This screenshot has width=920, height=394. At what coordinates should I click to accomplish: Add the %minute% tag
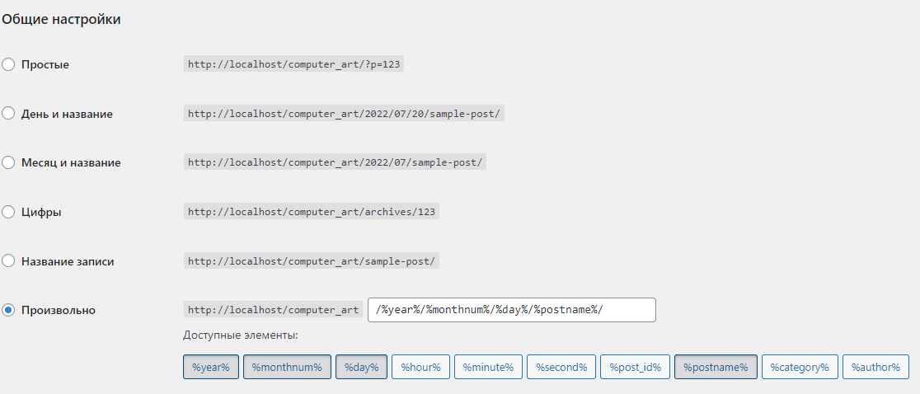point(488,367)
